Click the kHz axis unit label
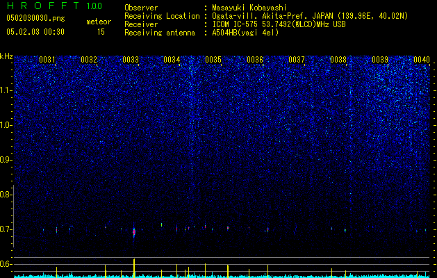Viewport: 437px width, 278px height. click(x=6, y=56)
